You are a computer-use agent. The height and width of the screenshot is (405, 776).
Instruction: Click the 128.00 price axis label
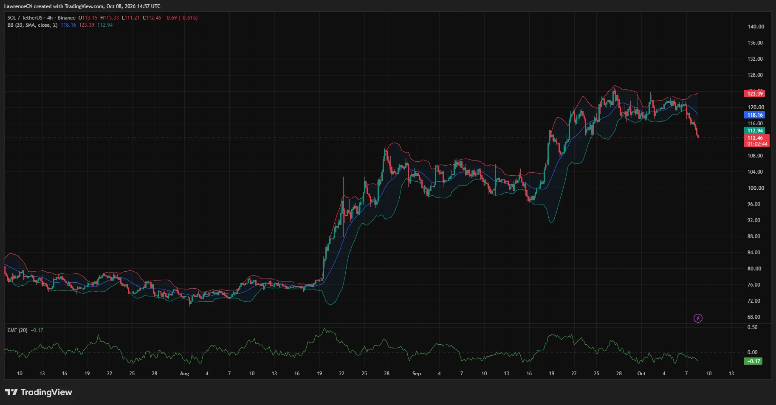(755, 75)
